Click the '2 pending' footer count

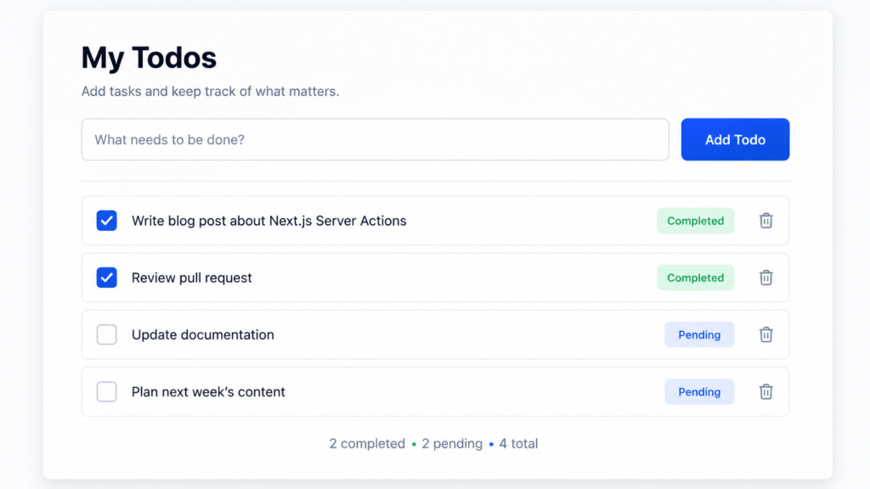click(x=452, y=443)
